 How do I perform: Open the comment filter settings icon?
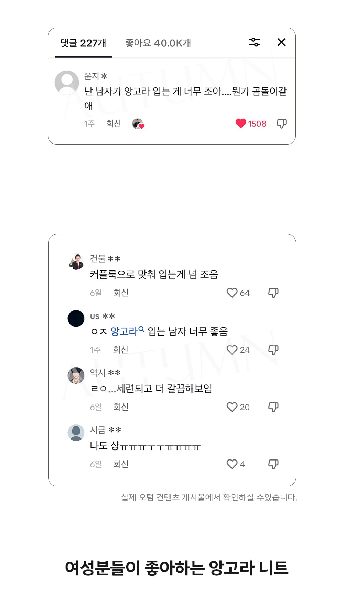[255, 42]
